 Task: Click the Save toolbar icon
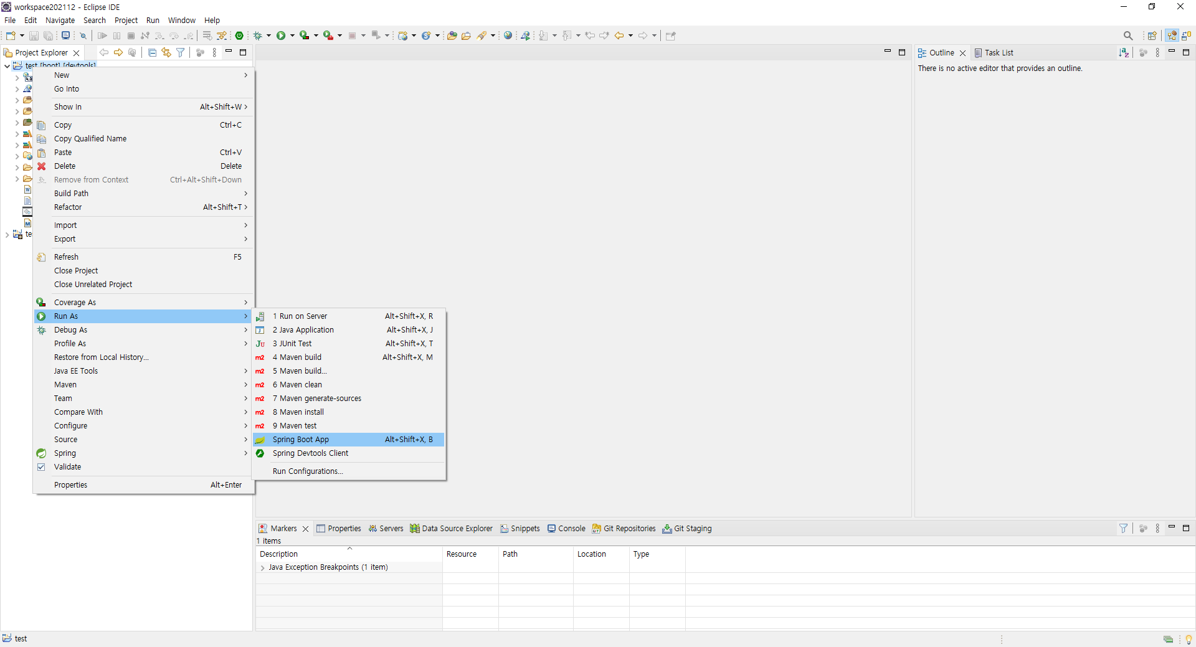(x=34, y=35)
